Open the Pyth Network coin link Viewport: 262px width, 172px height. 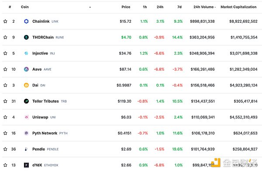(45, 133)
